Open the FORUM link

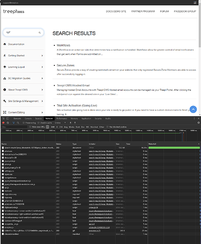point(164,11)
